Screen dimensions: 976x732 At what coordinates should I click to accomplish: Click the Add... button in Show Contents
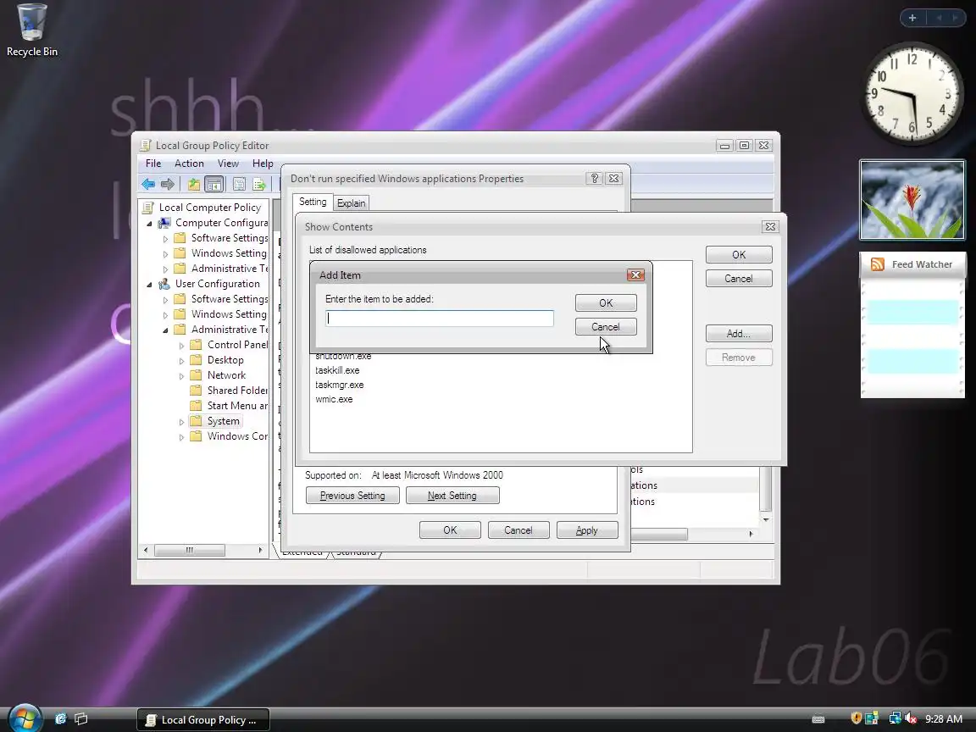point(739,334)
